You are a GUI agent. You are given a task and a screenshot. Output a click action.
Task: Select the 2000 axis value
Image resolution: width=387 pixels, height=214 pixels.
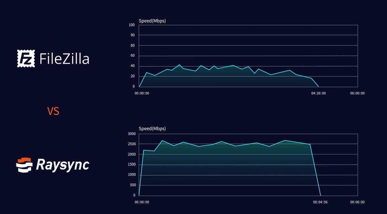click(132, 154)
